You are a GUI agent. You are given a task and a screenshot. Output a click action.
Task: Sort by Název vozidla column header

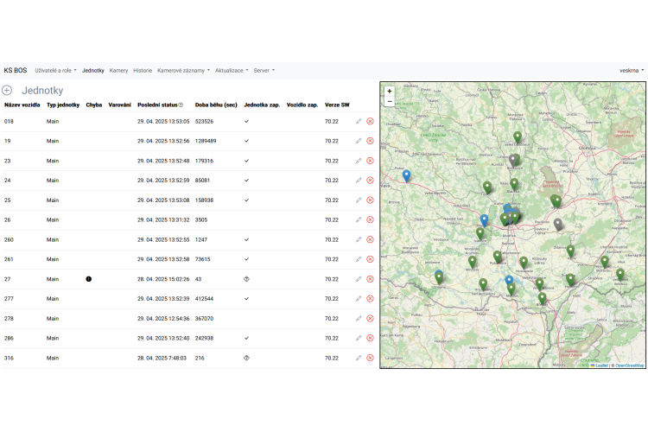(22, 105)
